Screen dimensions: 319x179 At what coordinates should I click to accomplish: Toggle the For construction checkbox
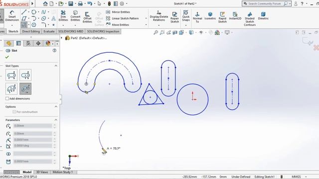tap(14, 112)
